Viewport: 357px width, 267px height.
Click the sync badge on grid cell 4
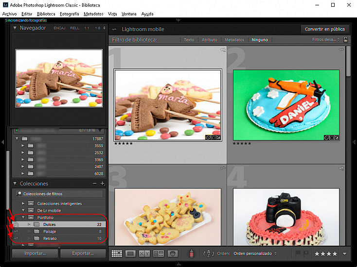(x=341, y=168)
